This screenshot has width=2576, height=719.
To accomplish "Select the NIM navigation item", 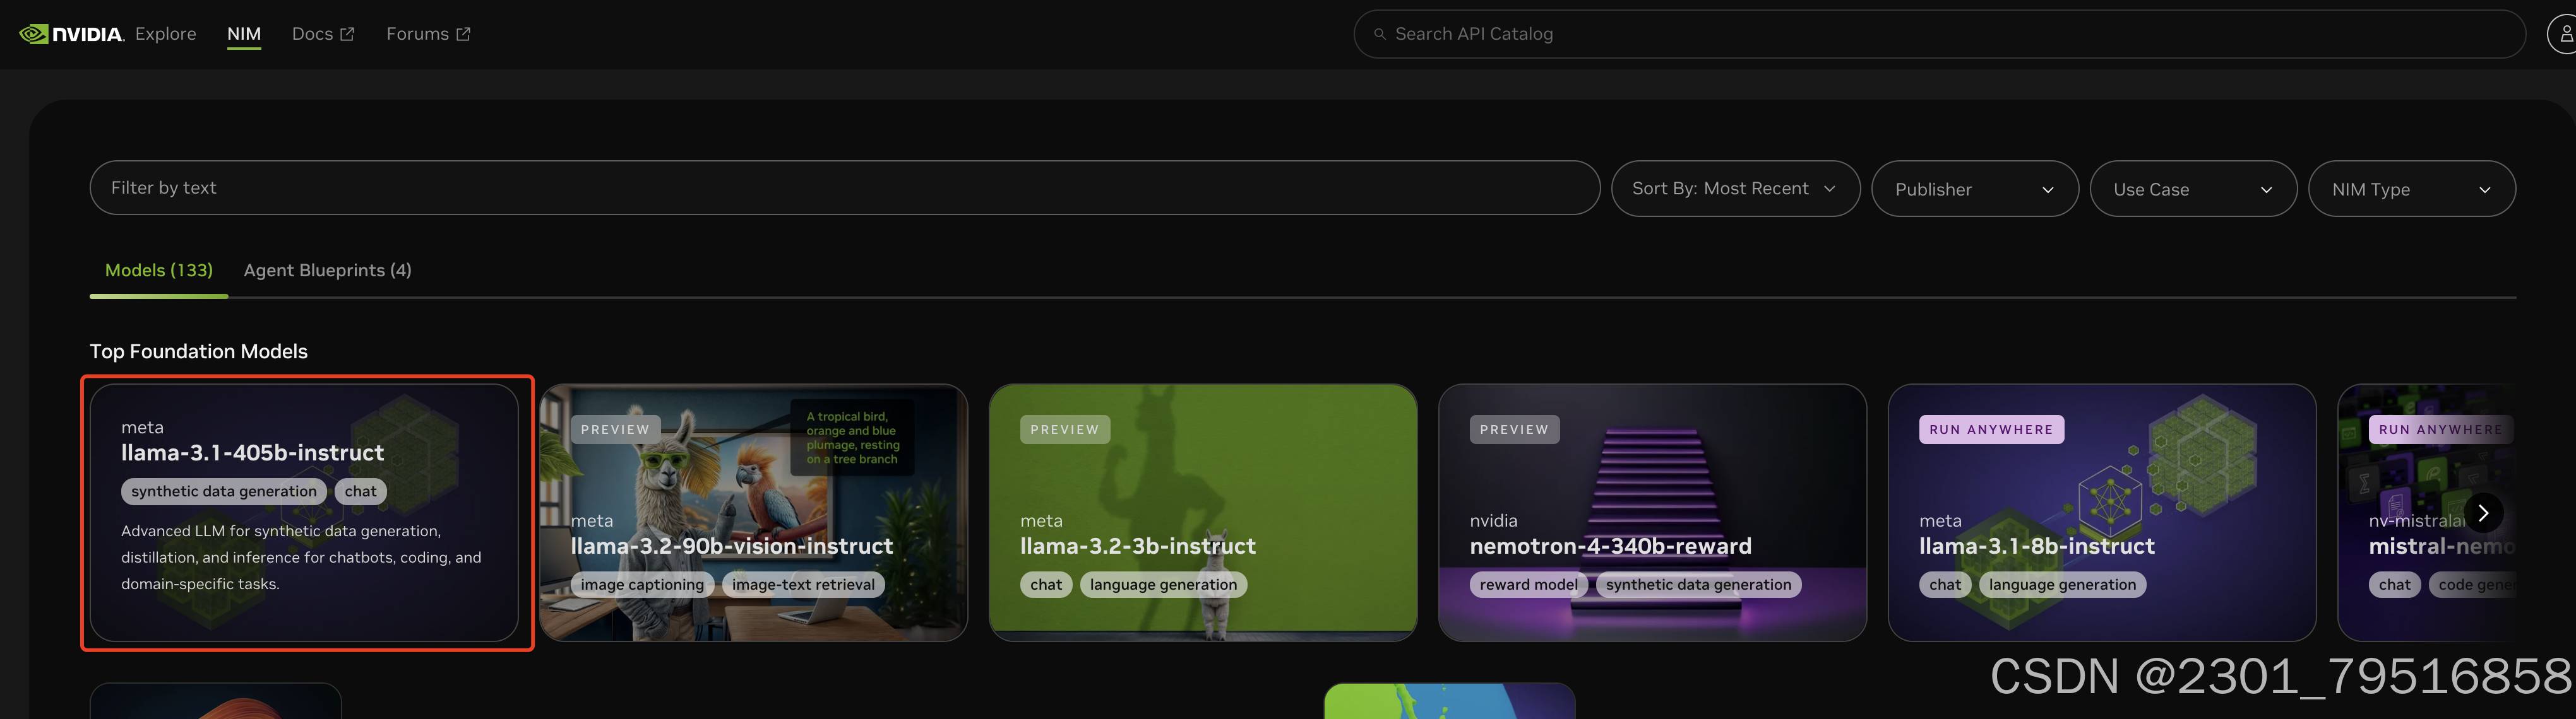I will tap(244, 34).
